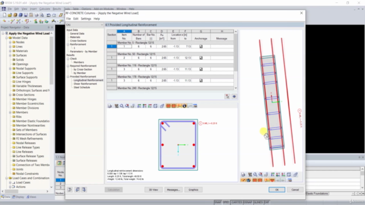Click isometric view icon in 3D rendering toolbar

click(289, 175)
